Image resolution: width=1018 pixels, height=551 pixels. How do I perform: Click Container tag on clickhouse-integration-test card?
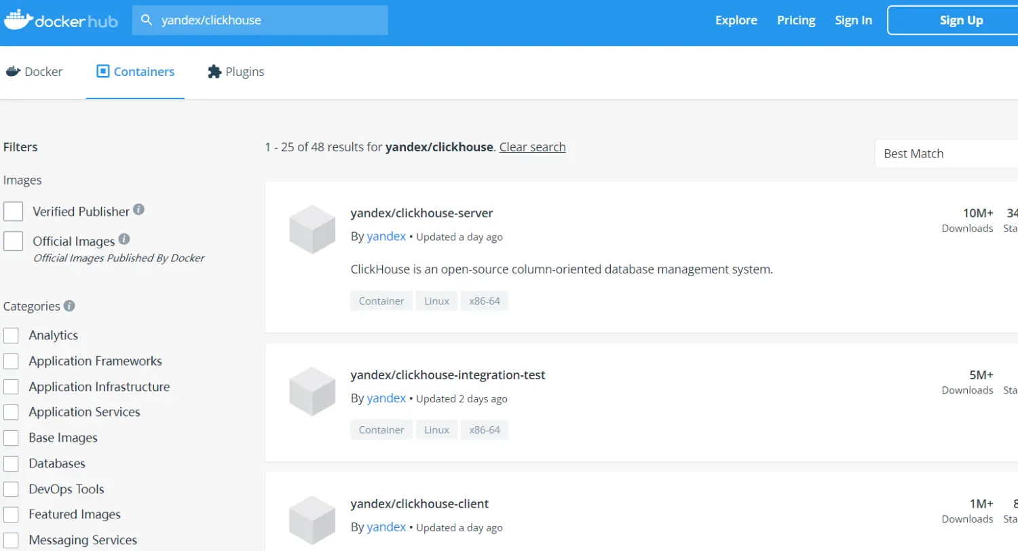pos(381,430)
